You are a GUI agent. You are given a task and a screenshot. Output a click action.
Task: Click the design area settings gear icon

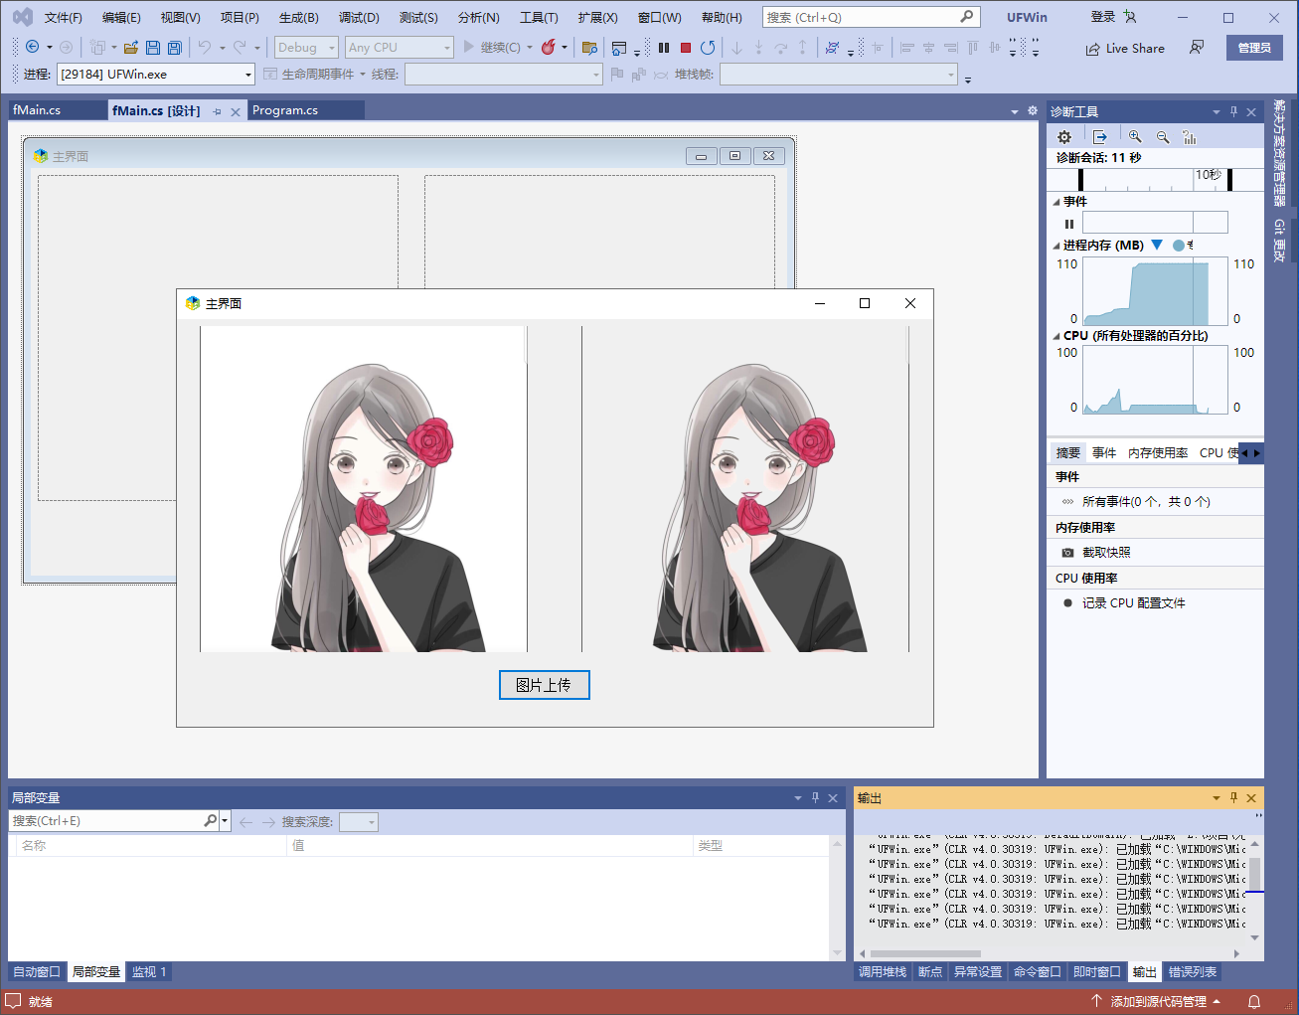click(1033, 110)
